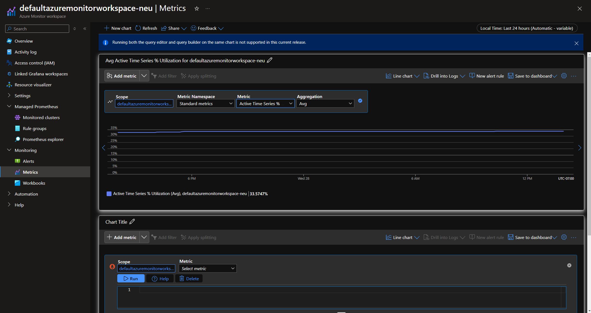Open Prometheus explorer from sidebar
The width and height of the screenshot is (591, 313).
43,139
